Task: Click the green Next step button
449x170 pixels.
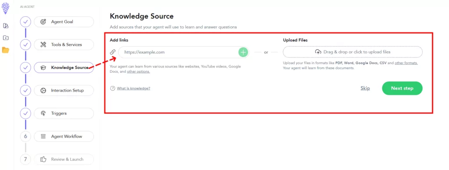Action: pos(402,88)
